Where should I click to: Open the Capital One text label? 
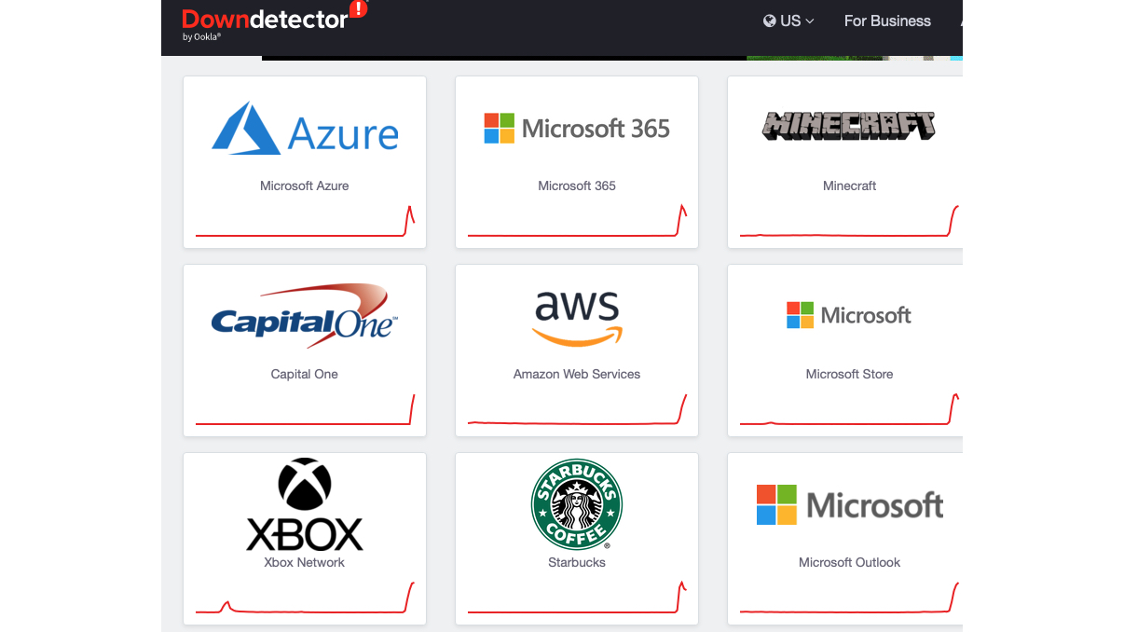[x=305, y=374]
